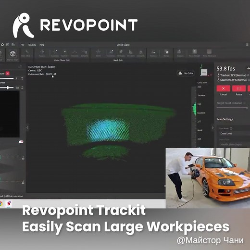250x250 pixels.
Task: Click the red Cancel scan button
Action: tap(224, 88)
